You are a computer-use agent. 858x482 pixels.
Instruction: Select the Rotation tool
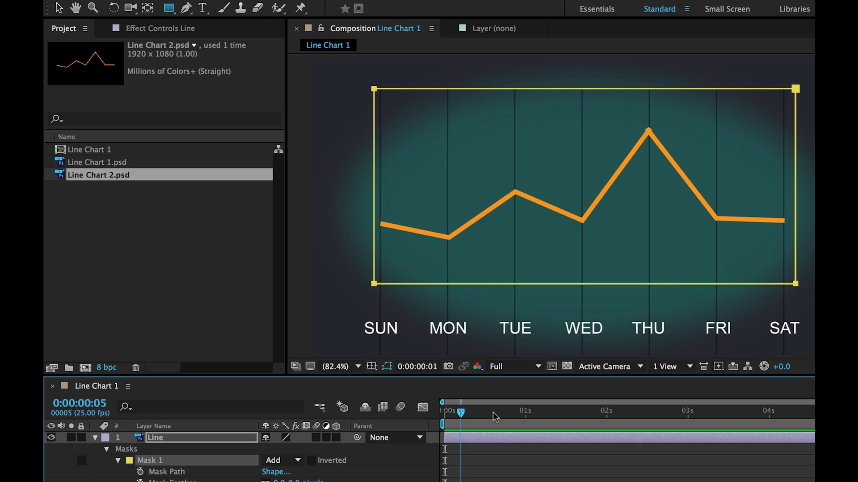114,8
